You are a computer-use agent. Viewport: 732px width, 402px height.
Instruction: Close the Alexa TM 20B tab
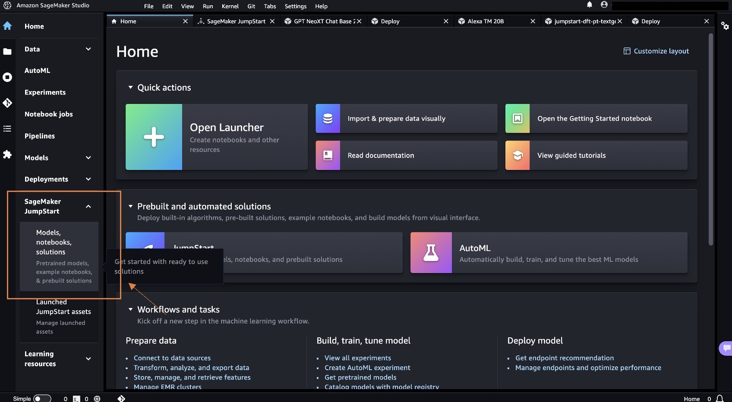coord(533,21)
